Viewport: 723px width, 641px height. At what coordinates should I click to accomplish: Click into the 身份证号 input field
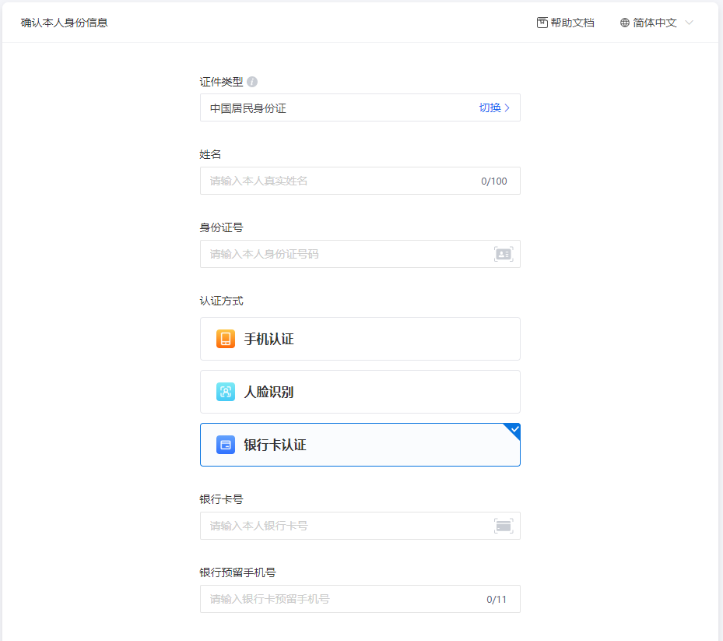click(342, 254)
